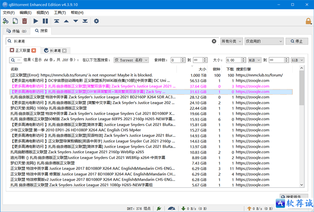Lock the UI with padlock icon
Viewport: 314px width, 212px height.
pyautogui.click(x=309, y=21)
